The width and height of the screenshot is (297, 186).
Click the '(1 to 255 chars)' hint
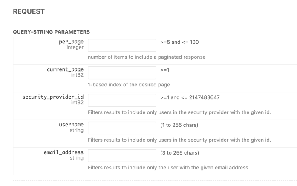(179, 125)
